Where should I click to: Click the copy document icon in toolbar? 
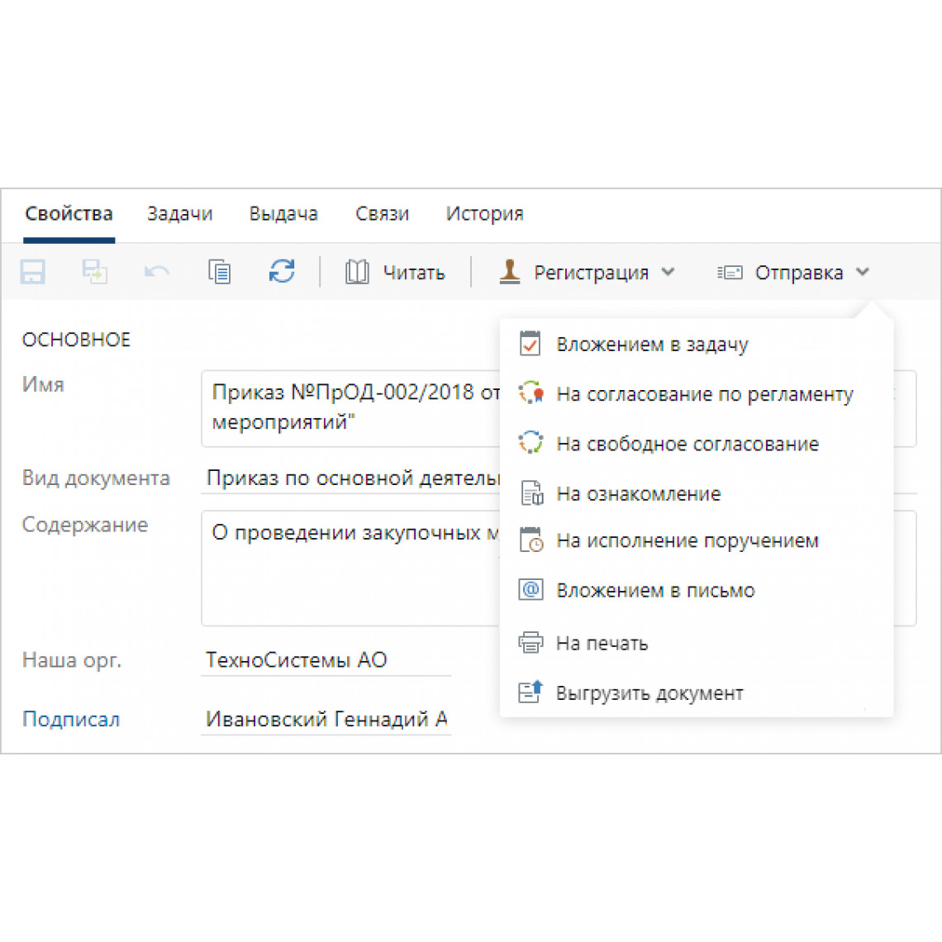[x=219, y=272]
